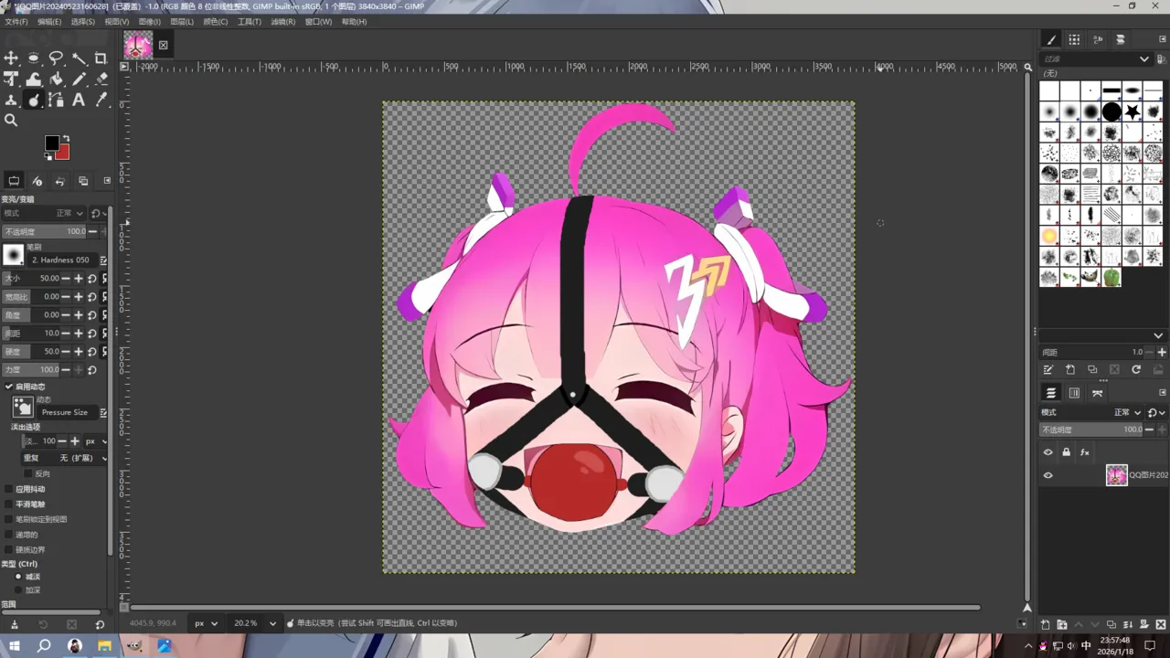Image resolution: width=1170 pixels, height=658 pixels.
Task: Click the 2. Hardness 050 brush name
Action: coord(60,260)
